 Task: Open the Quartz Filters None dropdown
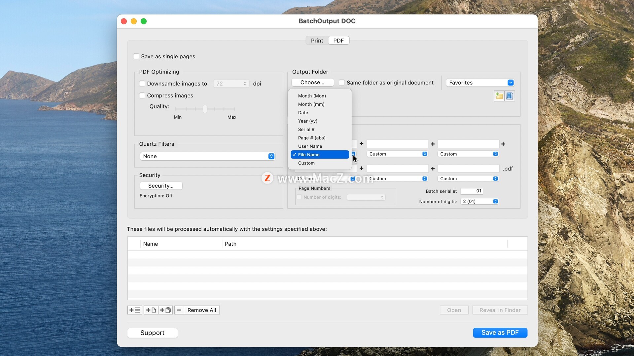207,156
